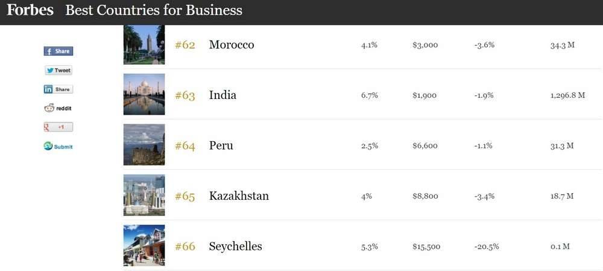Click the Facebook Share button
Viewport: 603px width, 271px height.
(x=58, y=51)
